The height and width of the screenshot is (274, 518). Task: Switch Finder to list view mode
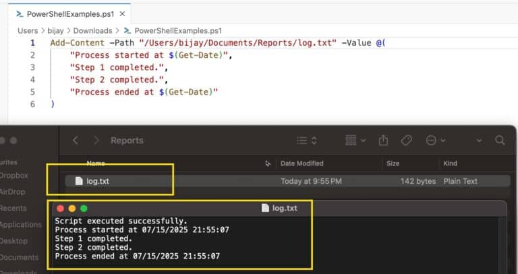tap(307, 141)
